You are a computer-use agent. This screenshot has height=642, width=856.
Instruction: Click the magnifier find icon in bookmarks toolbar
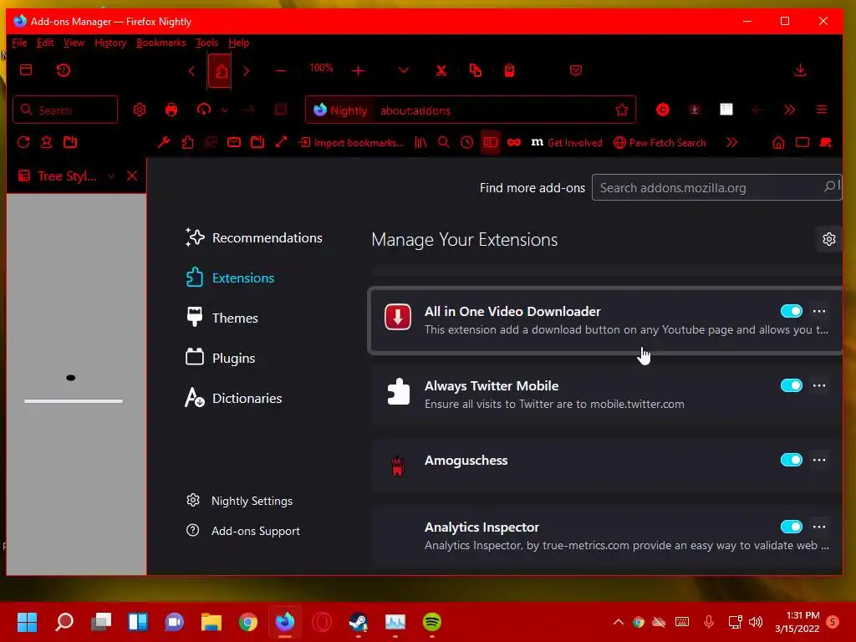(x=444, y=142)
